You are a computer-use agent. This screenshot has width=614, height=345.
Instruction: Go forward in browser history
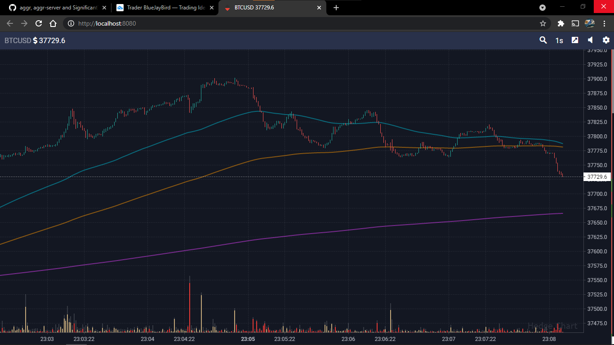pyautogui.click(x=24, y=23)
